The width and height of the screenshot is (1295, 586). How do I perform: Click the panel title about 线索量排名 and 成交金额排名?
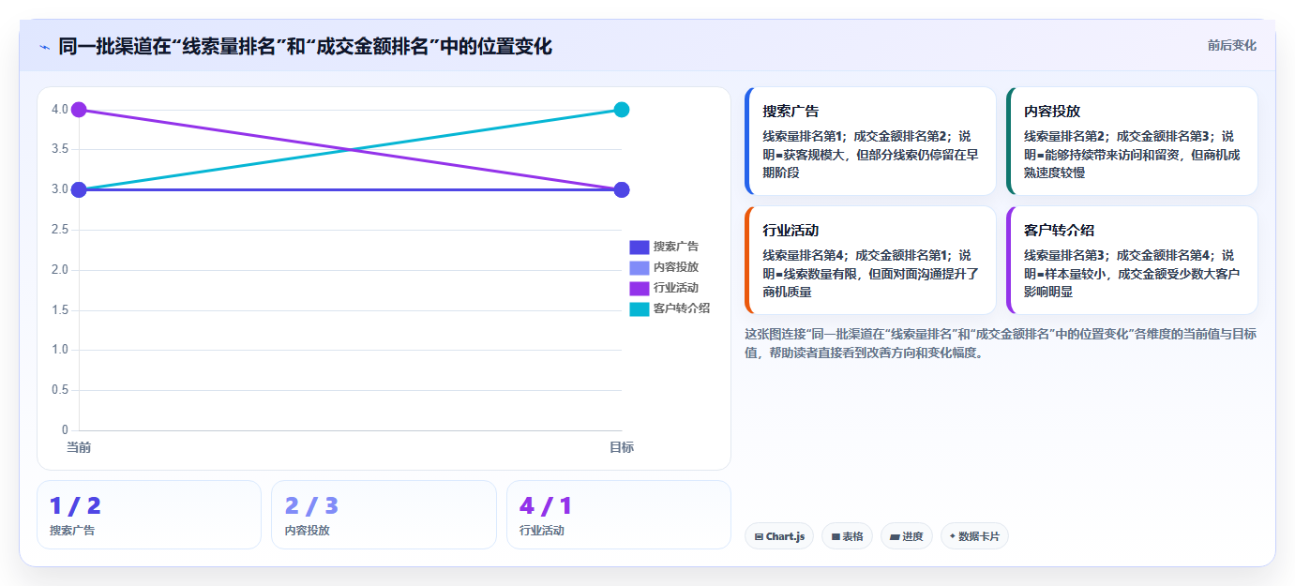click(305, 46)
